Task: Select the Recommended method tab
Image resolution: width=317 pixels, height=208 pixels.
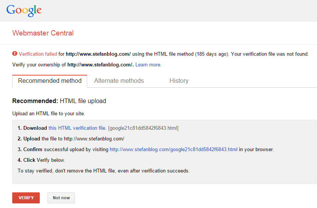Action: coord(50,81)
